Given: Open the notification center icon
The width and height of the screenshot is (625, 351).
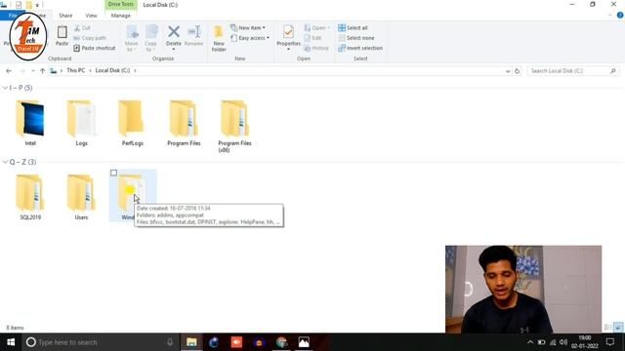Looking at the screenshot, I should (610, 342).
